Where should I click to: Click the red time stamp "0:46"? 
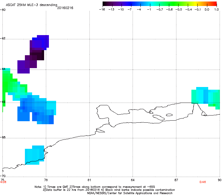(x=202, y=182)
